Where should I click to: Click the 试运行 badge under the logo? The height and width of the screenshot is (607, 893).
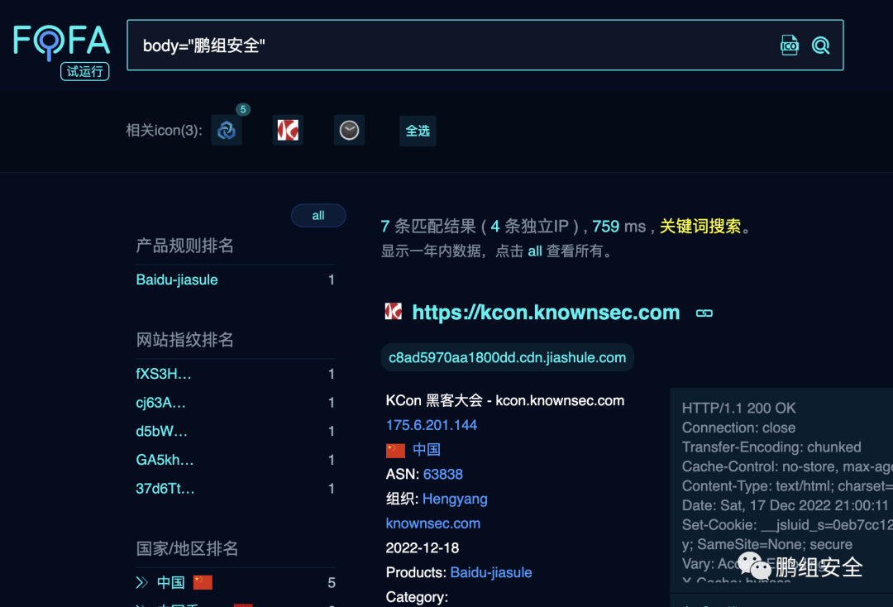pyautogui.click(x=85, y=71)
